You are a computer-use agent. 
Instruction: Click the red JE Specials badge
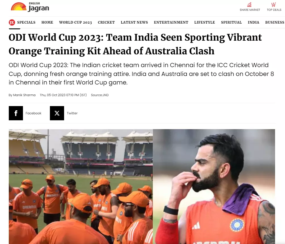pyautogui.click(x=12, y=22)
